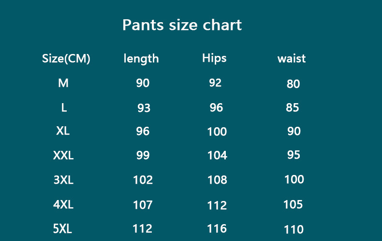
Task: Click waist value 85 for size L
Action: click(x=293, y=107)
